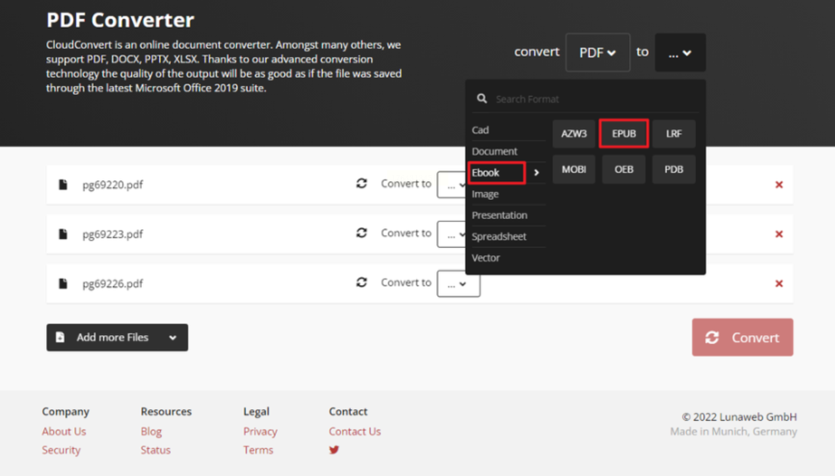
Task: Expand the Add more Files dropdown
Action: coord(172,337)
